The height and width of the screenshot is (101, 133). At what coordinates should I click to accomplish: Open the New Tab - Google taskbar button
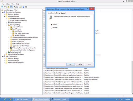click(22, 99)
